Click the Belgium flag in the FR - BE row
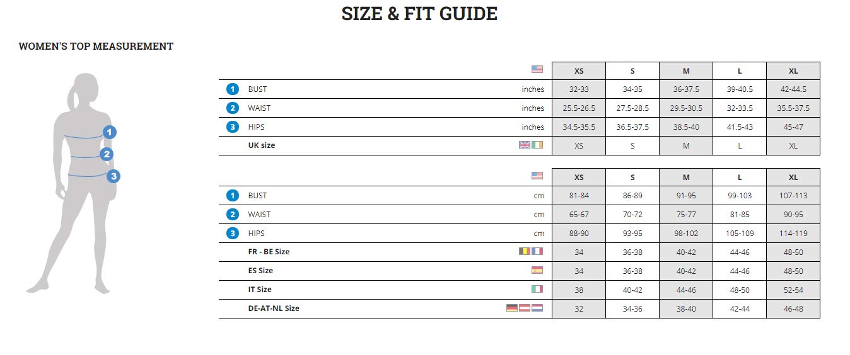Image resolution: width=850 pixels, height=355 pixels. tap(525, 251)
